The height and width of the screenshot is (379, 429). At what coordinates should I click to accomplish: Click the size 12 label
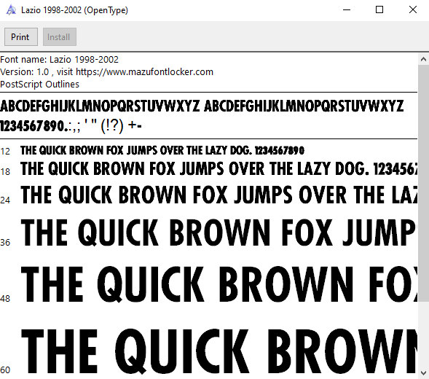[5, 151]
